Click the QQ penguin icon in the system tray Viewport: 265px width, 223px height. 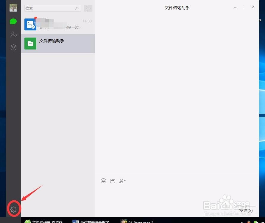tap(249, 222)
